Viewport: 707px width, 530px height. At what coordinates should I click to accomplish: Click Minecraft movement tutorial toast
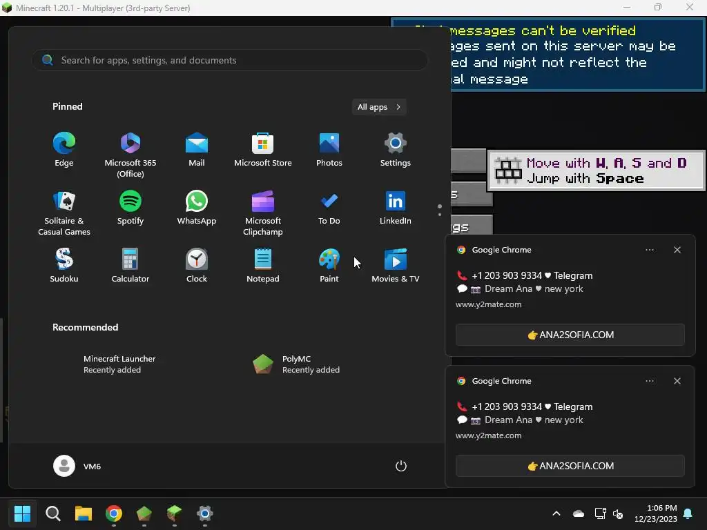click(596, 170)
